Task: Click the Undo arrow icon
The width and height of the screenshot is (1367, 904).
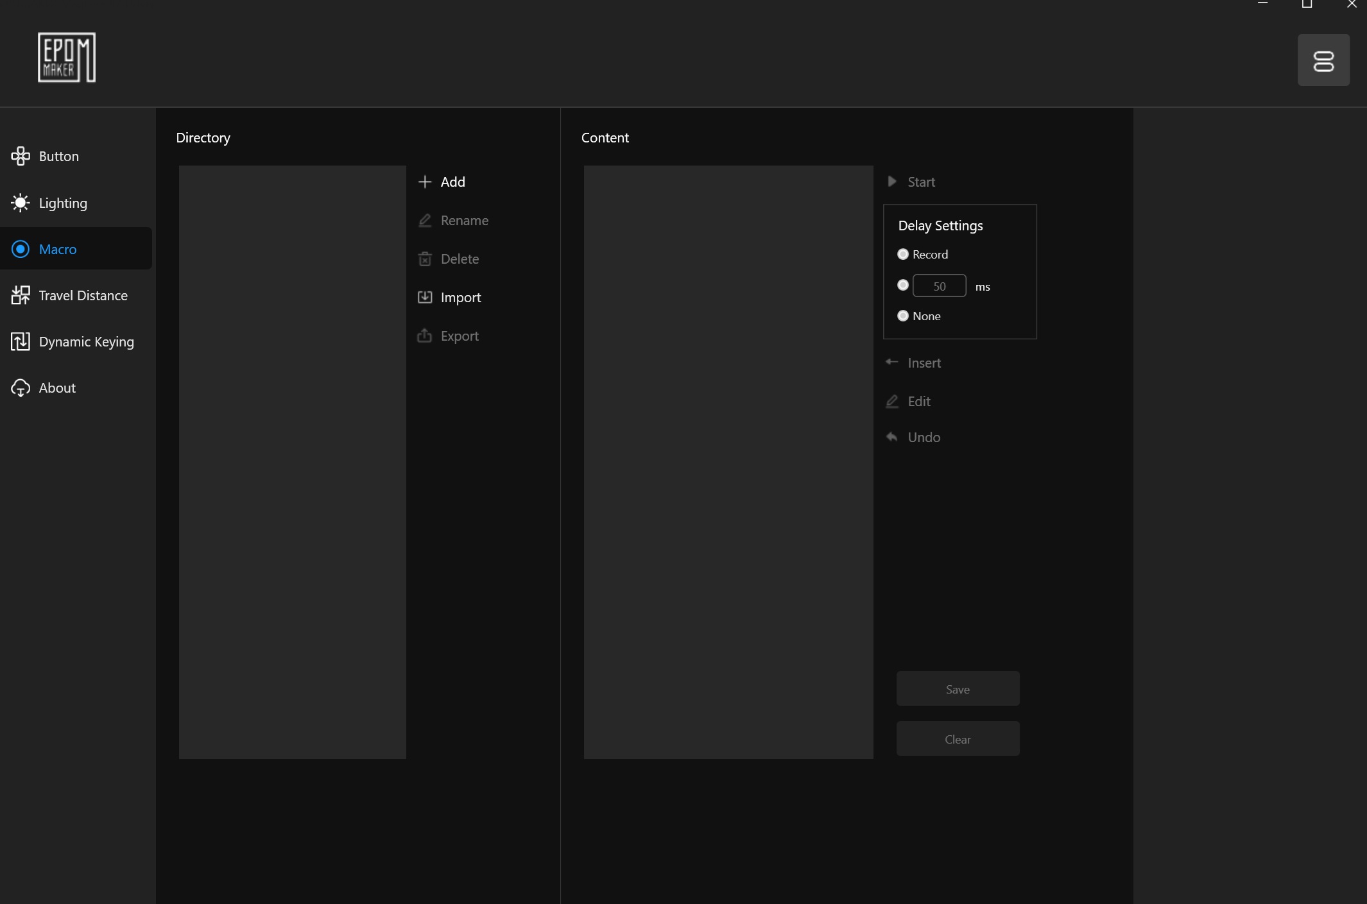Action: [892, 437]
